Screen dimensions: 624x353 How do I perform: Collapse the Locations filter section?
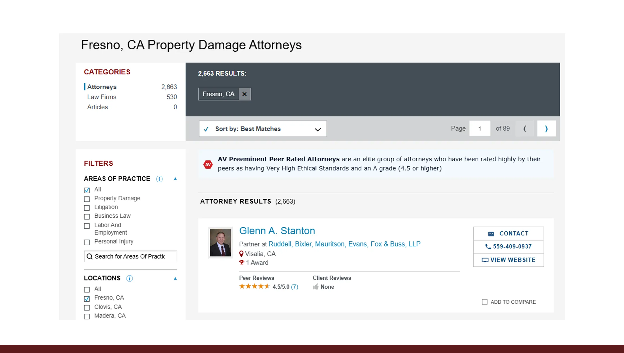coord(175,278)
